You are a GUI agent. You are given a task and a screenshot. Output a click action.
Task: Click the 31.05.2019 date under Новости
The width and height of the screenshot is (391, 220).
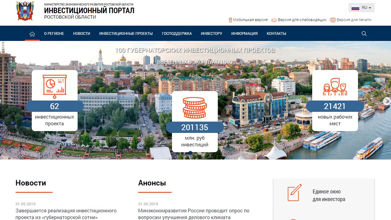26,204
